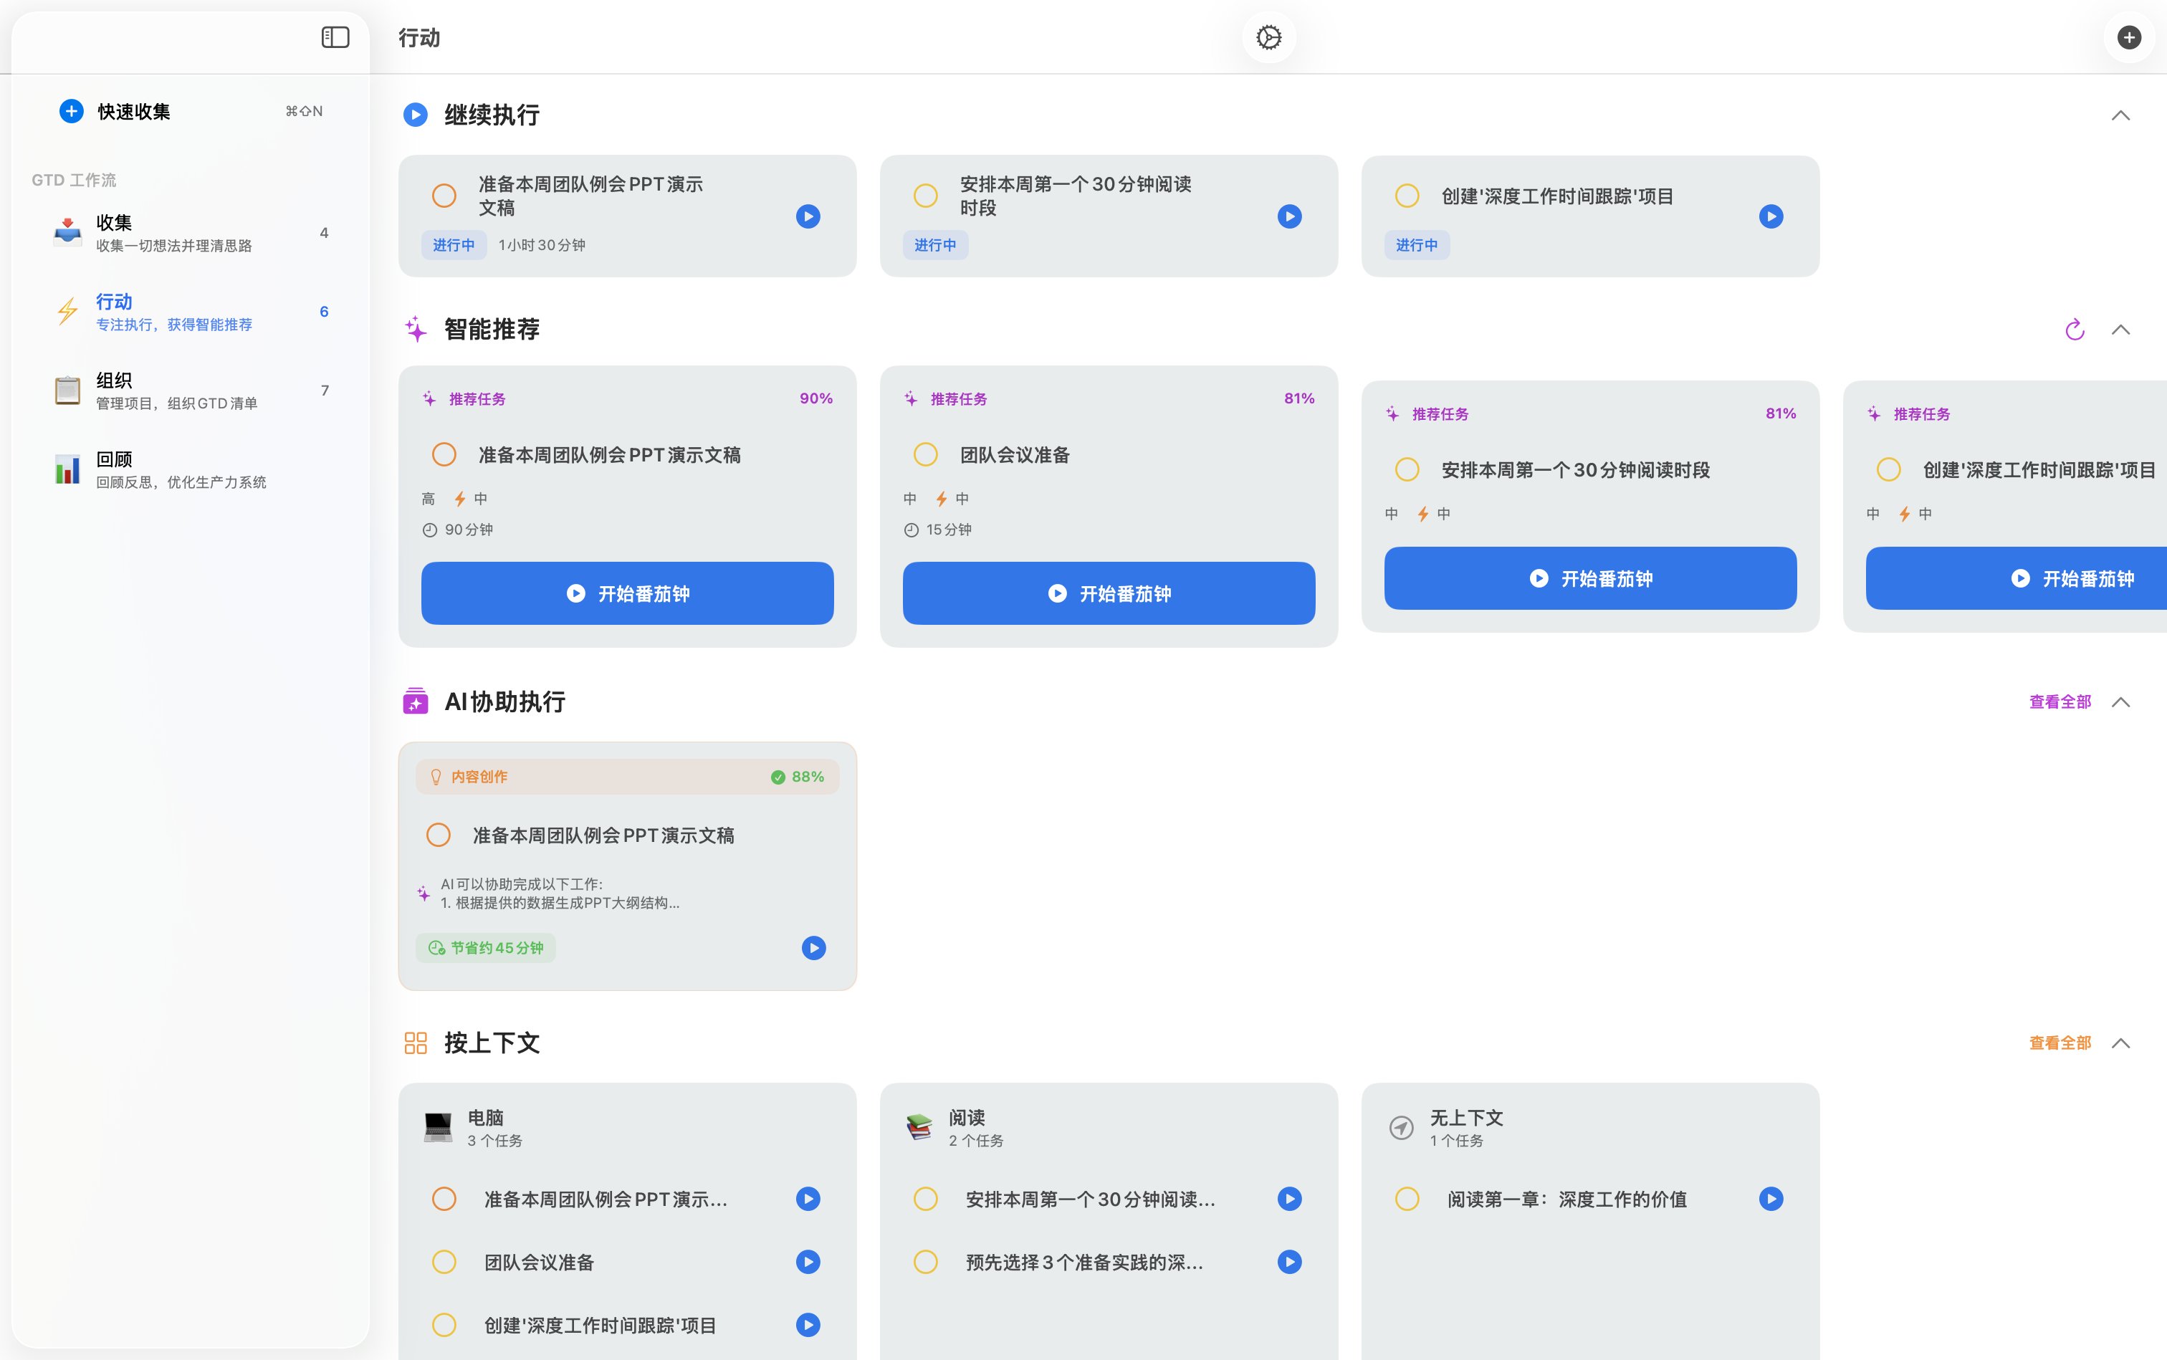This screenshot has height=1360, width=2167.
Task: Check the circle for 准备本周团队例会PPT演示文稿
Action: tap(444, 454)
